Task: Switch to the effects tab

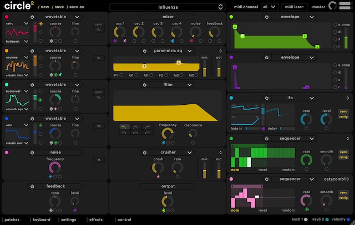Action: (x=95, y=219)
